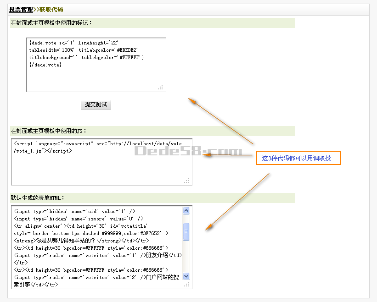377x302 pixels.
Task: Click resize grip of the JS script textarea
Action: (186, 181)
